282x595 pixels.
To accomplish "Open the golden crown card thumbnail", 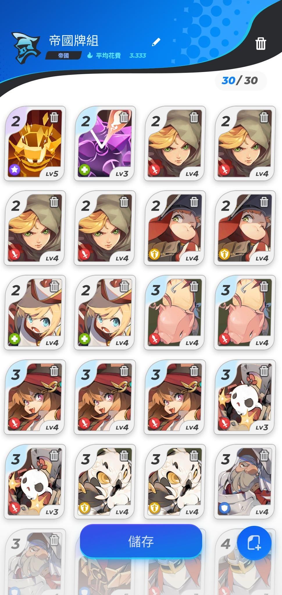I will [x=34, y=144].
